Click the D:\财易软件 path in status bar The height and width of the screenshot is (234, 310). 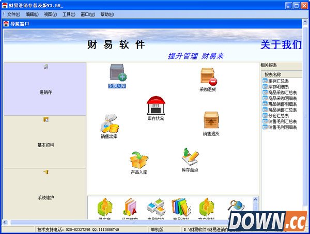[206, 230]
